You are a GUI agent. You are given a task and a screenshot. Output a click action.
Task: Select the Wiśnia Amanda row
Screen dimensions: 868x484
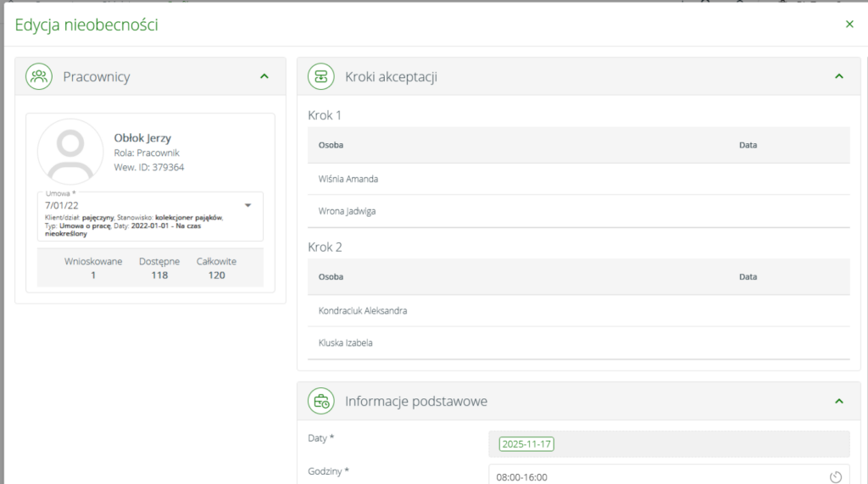tap(348, 179)
